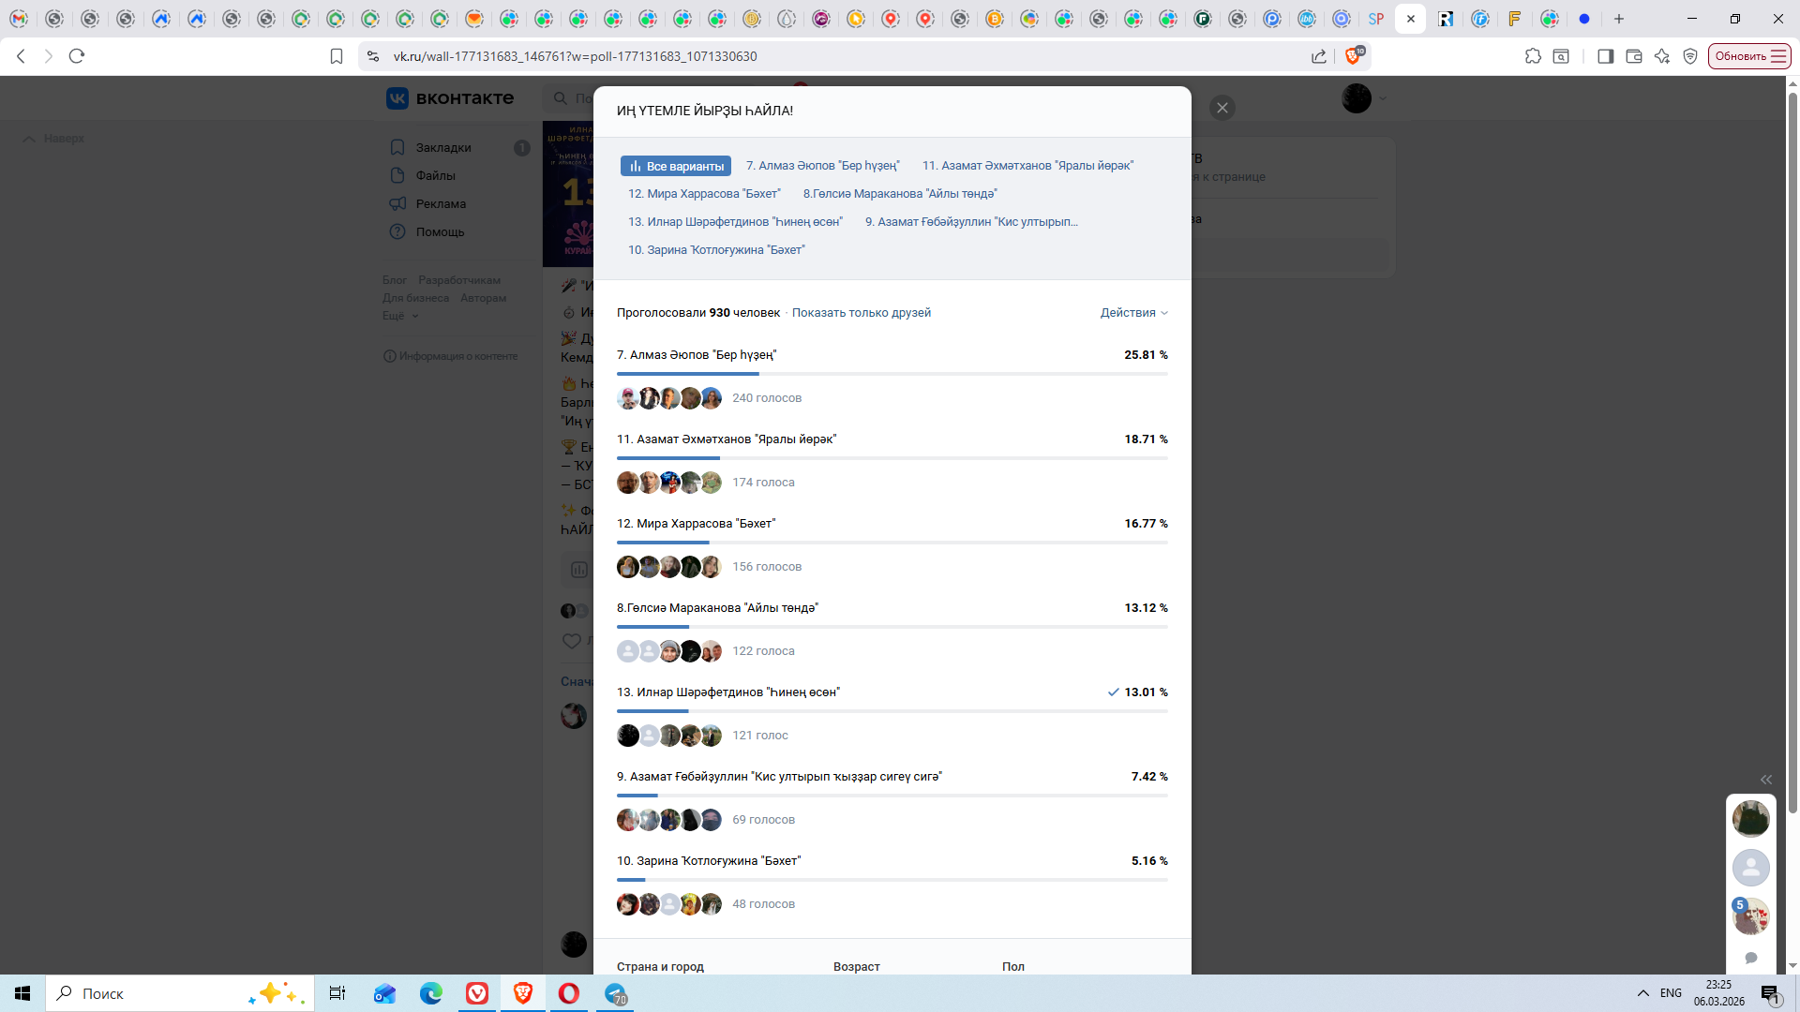Open browser extensions puzzle icon
This screenshot has width=1800, height=1012.
1533,56
